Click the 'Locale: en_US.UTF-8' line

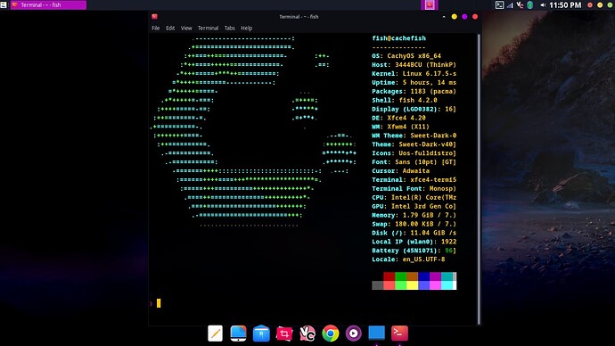408,259
